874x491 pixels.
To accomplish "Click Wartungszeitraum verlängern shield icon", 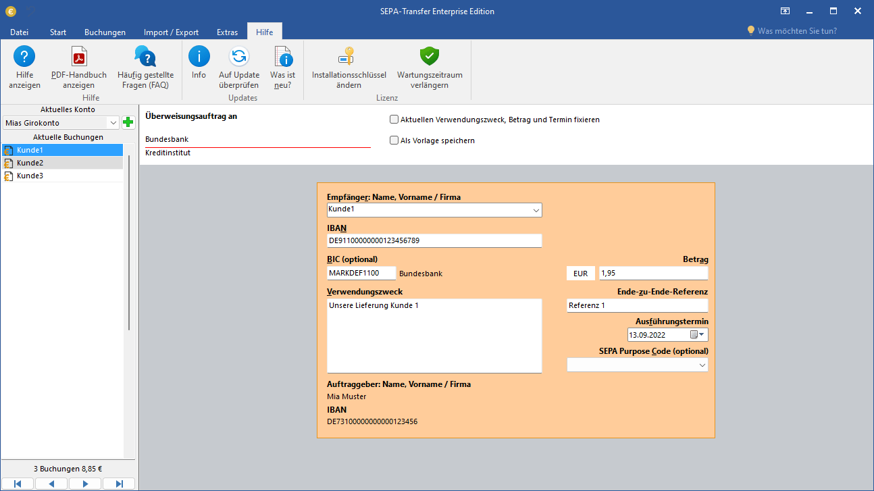I will point(430,57).
